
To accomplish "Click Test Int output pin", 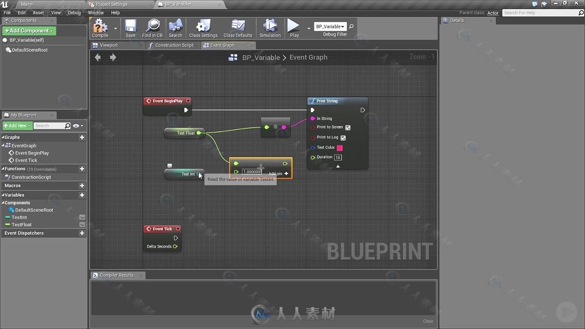I will click(x=198, y=174).
